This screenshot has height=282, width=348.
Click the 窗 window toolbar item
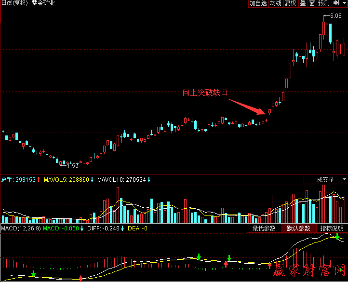click(312, 3)
